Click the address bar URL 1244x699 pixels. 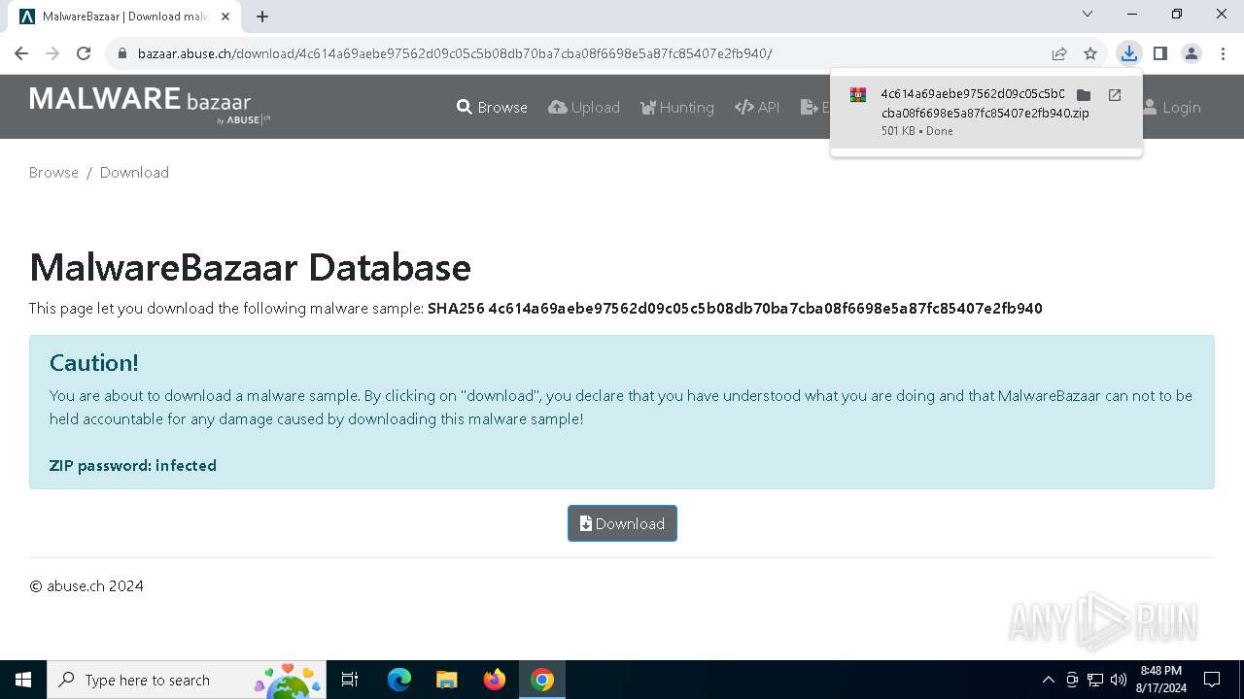click(x=455, y=53)
